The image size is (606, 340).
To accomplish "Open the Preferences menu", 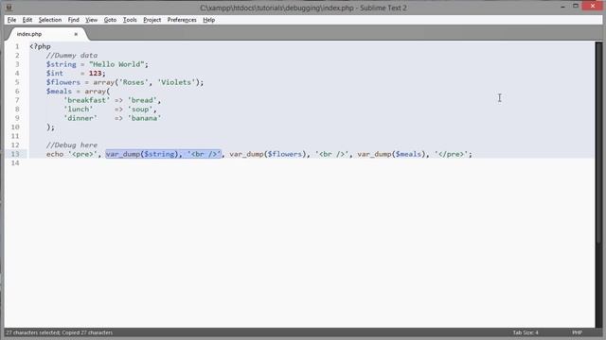I will point(182,20).
